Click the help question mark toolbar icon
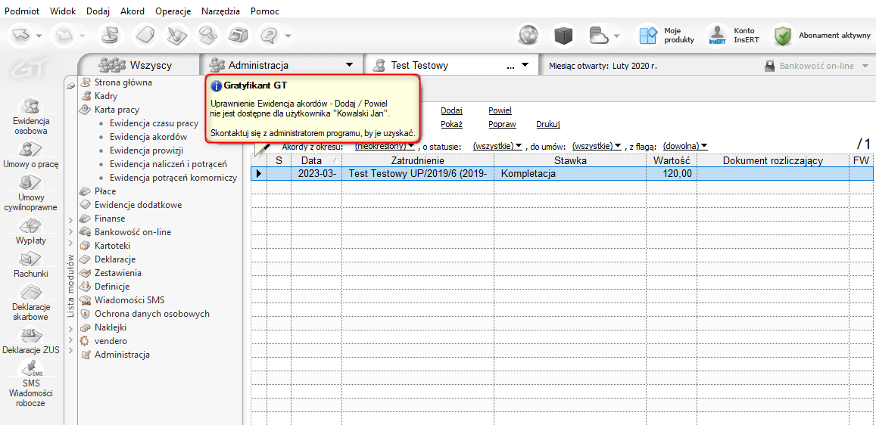The image size is (876, 425). (x=270, y=36)
